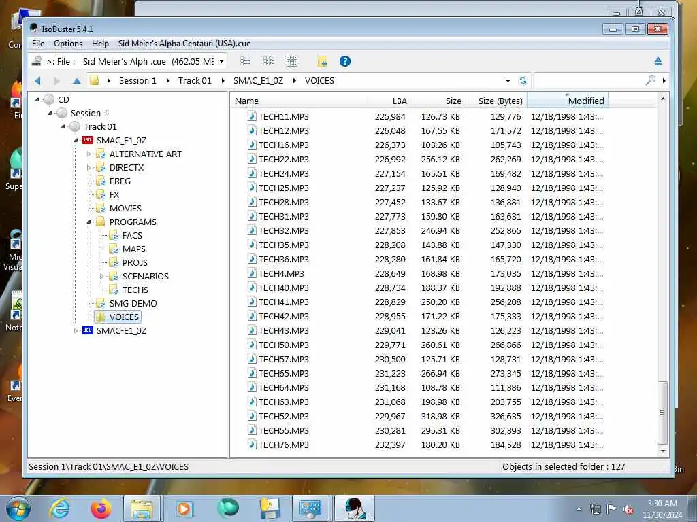697x522 pixels.
Task: Click the red ISO icon of SMAC_E1_0Z
Action: 88,140
